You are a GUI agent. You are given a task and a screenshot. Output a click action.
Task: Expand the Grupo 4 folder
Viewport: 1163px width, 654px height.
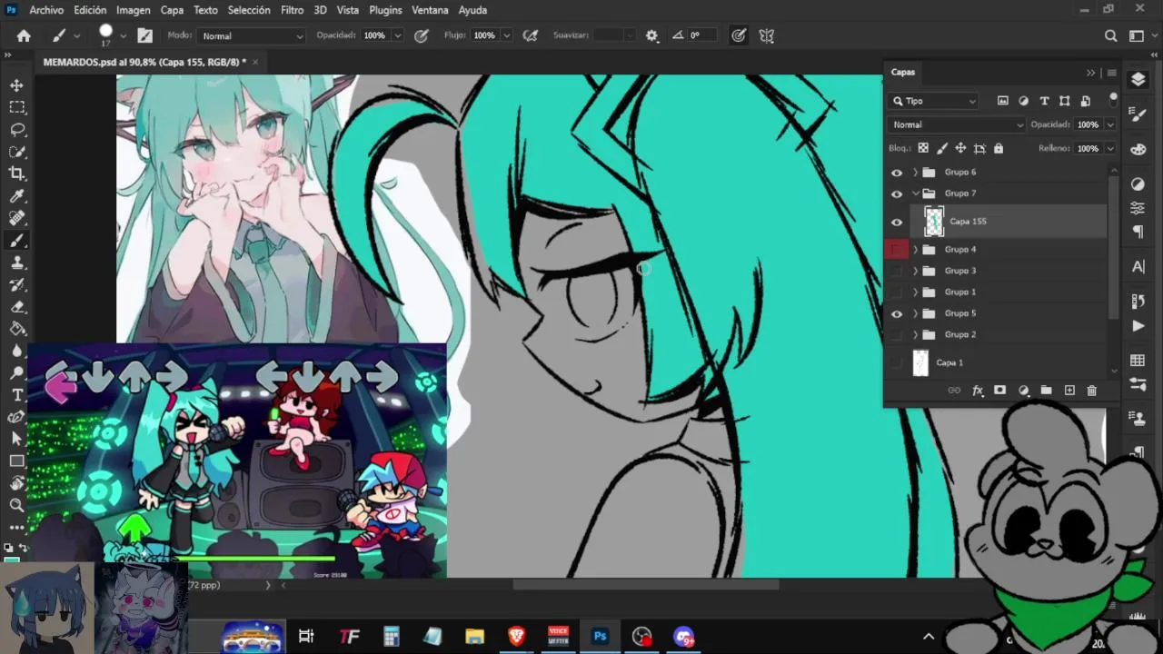(x=915, y=249)
